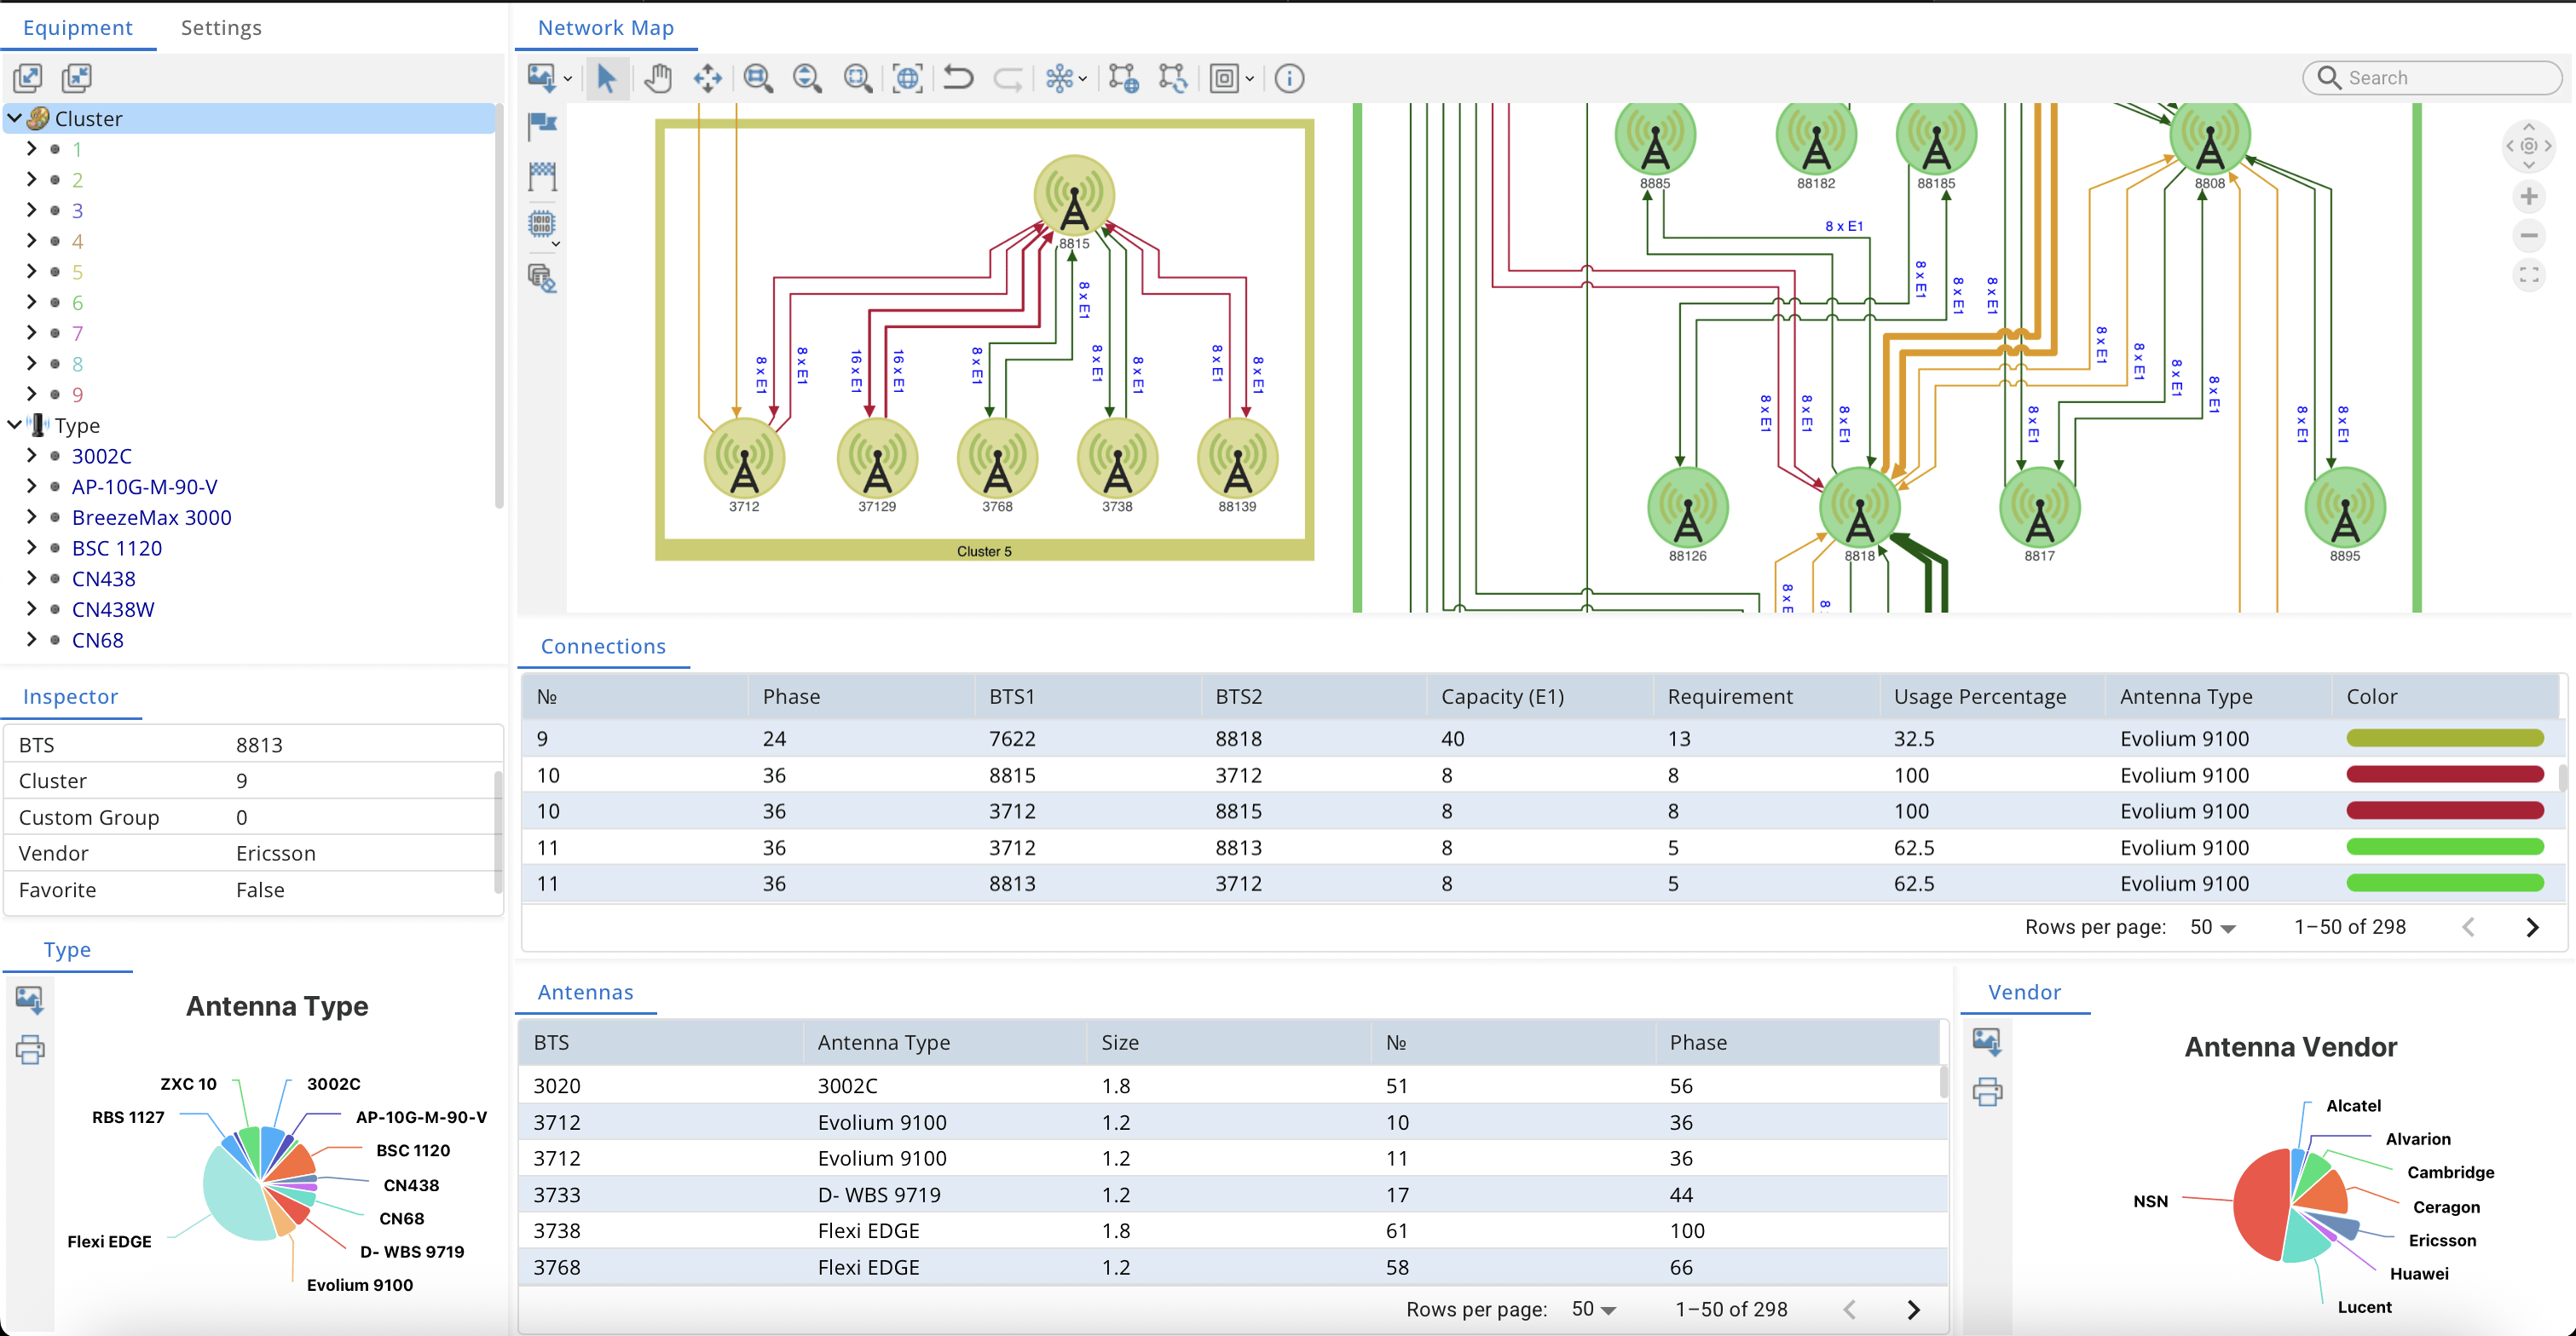Select the Inspector tab
The height and width of the screenshot is (1336, 2576).
point(70,696)
